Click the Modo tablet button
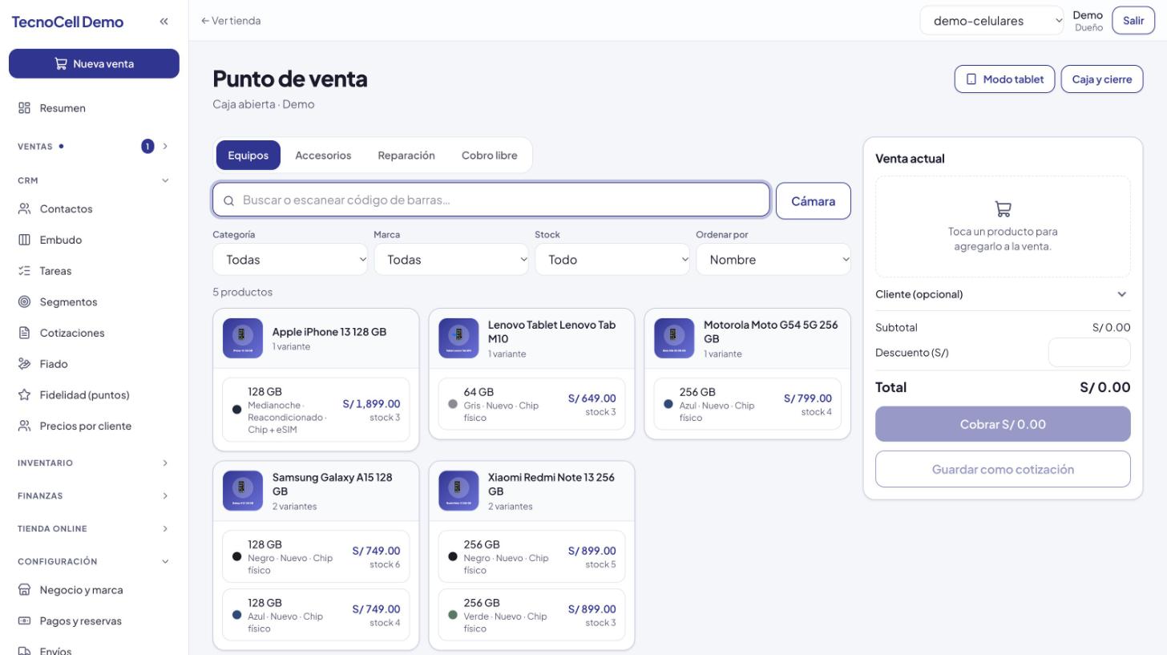Image resolution: width=1167 pixels, height=655 pixels. [1004, 79]
